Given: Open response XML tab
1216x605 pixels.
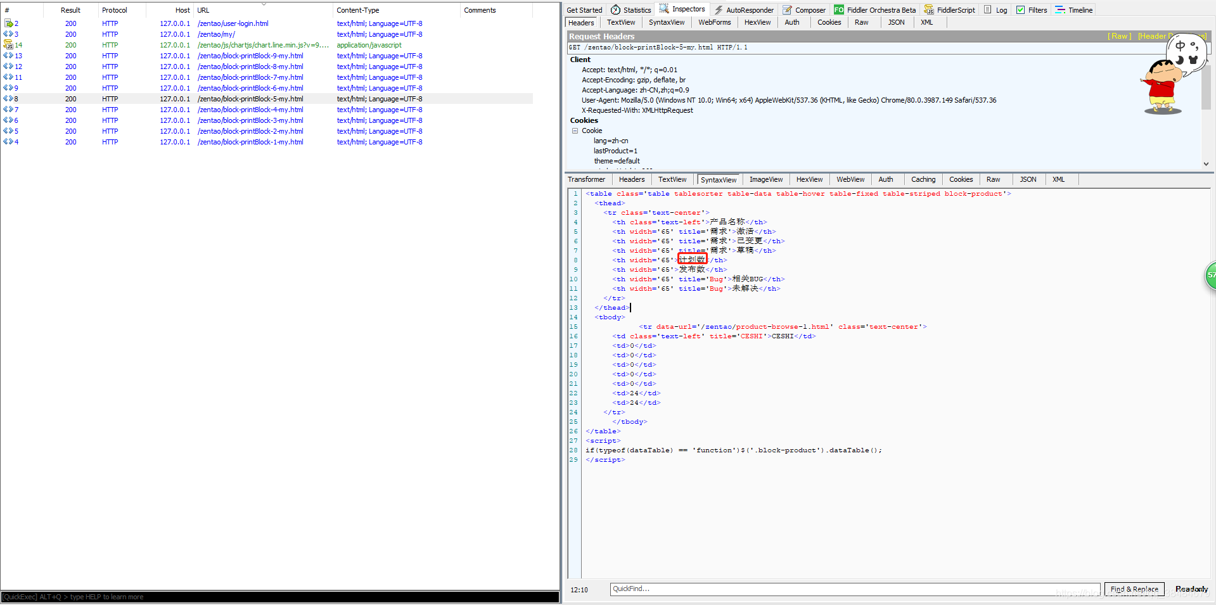Looking at the screenshot, I should pos(1058,179).
